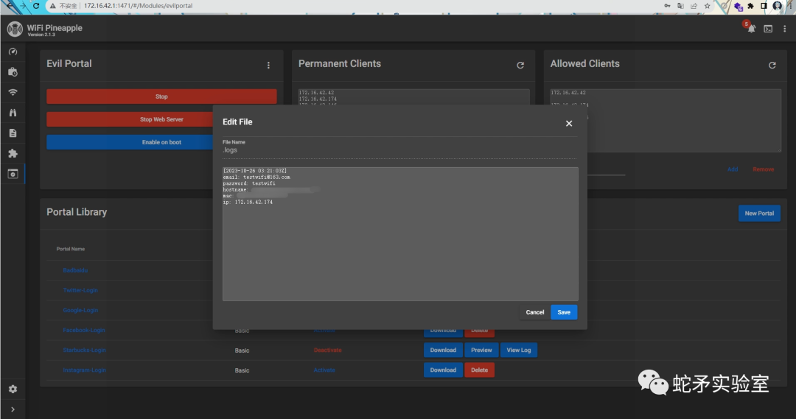Click the Portal Name column header

[x=71, y=249]
